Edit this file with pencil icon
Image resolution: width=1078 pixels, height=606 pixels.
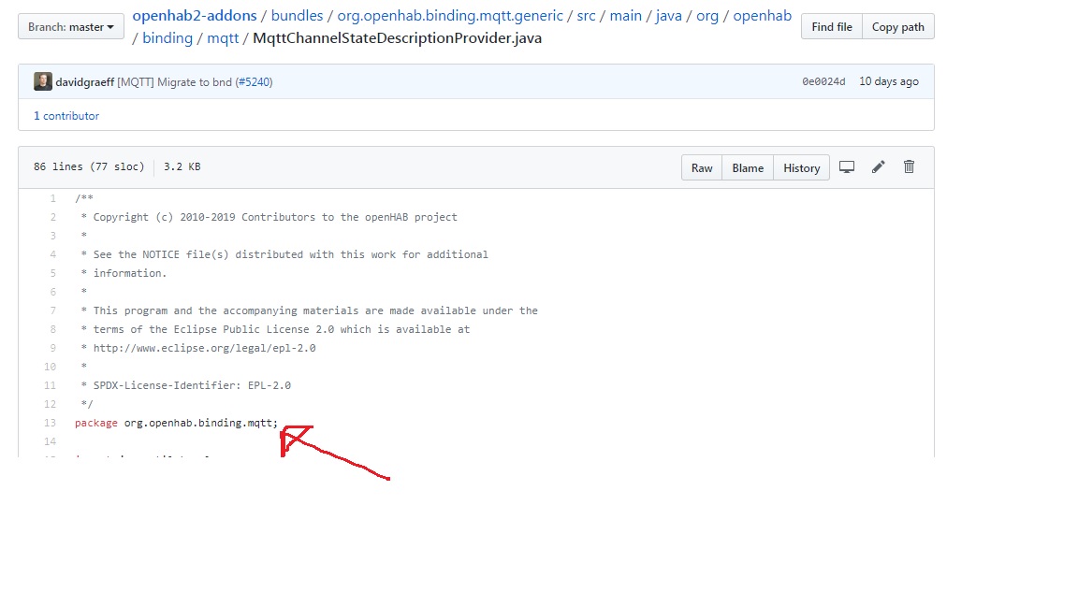pyautogui.click(x=878, y=167)
